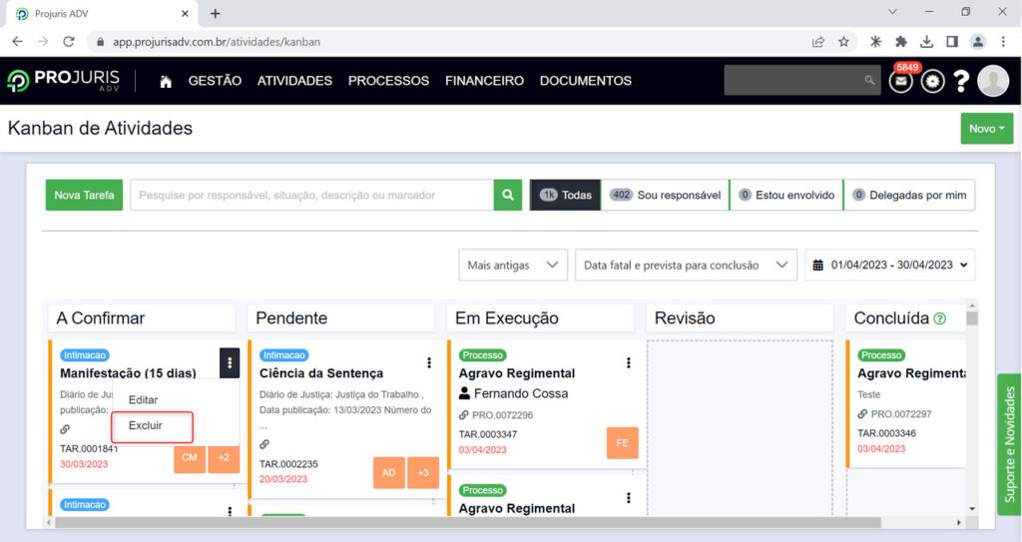This screenshot has width=1022, height=542.
Task: Select the Todas filter tab
Action: click(565, 195)
